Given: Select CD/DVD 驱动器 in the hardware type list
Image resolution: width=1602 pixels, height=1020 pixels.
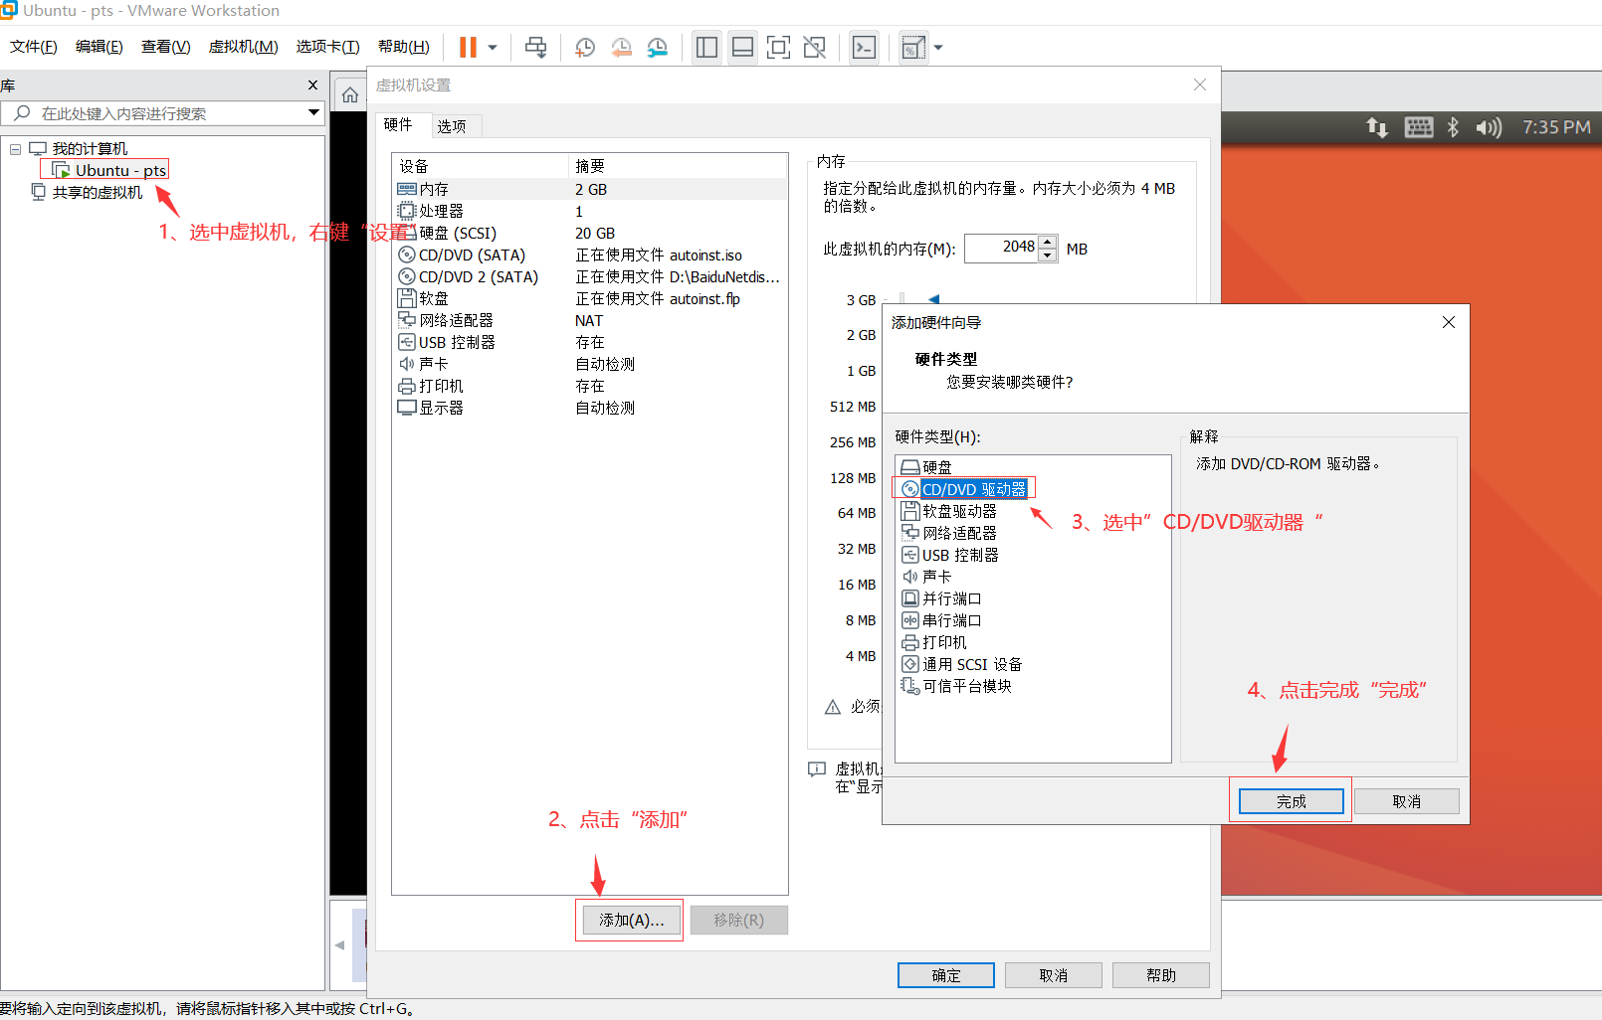Looking at the screenshot, I should click(x=971, y=488).
